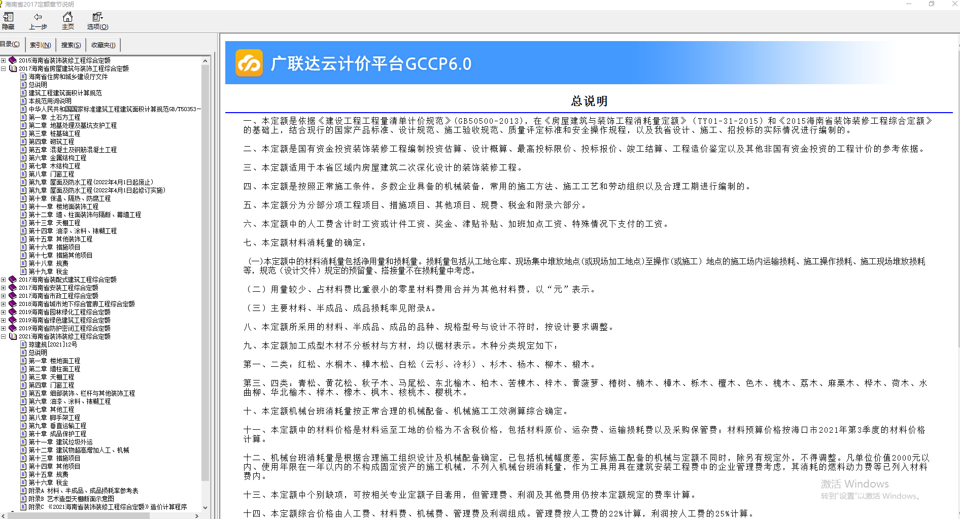Click the page icon beside 第八章 门窗工程
Image resolution: width=960 pixels, height=519 pixels.
[23, 174]
